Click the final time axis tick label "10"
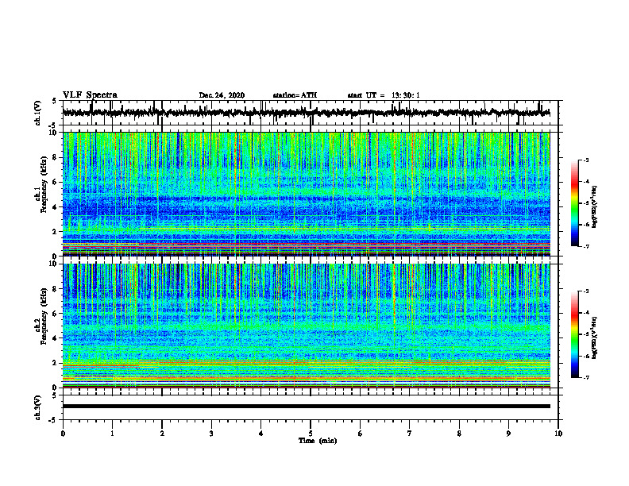Viewport: 629px width, 486px height. pos(558,434)
